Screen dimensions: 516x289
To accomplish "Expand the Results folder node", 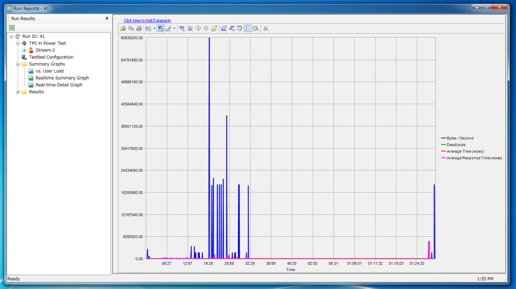I will 18,92.
